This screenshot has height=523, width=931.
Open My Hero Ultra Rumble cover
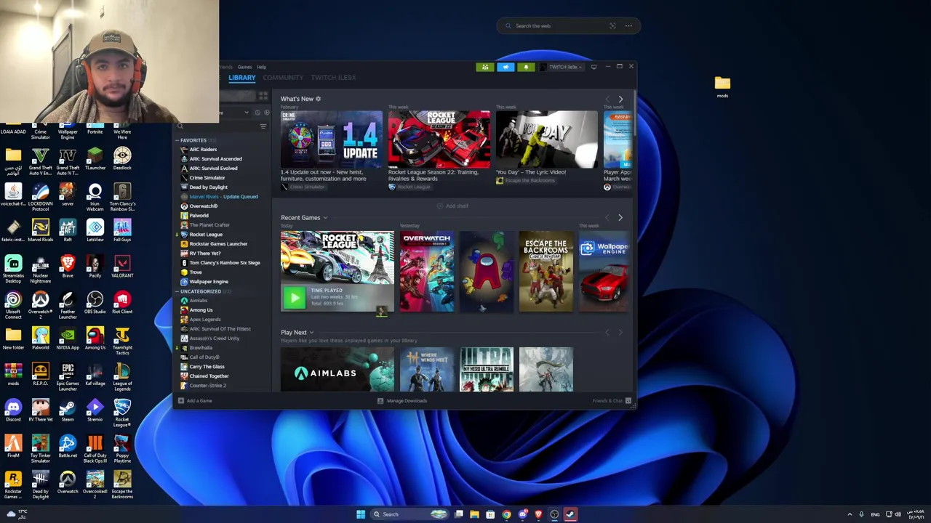[486, 370]
